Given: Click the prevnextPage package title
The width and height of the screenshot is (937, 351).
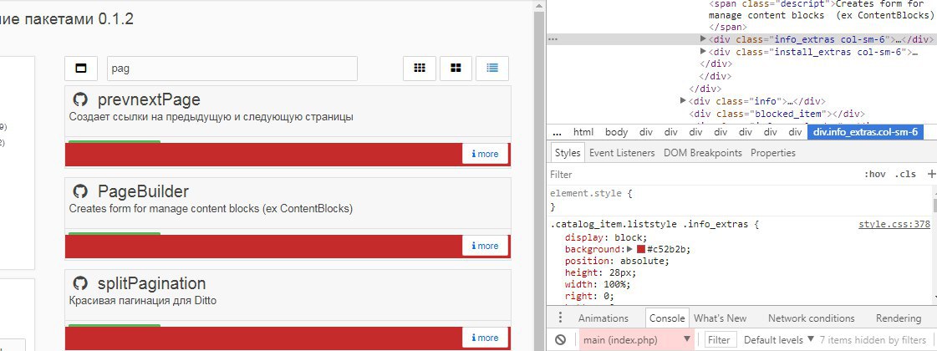Looking at the screenshot, I should [x=149, y=99].
